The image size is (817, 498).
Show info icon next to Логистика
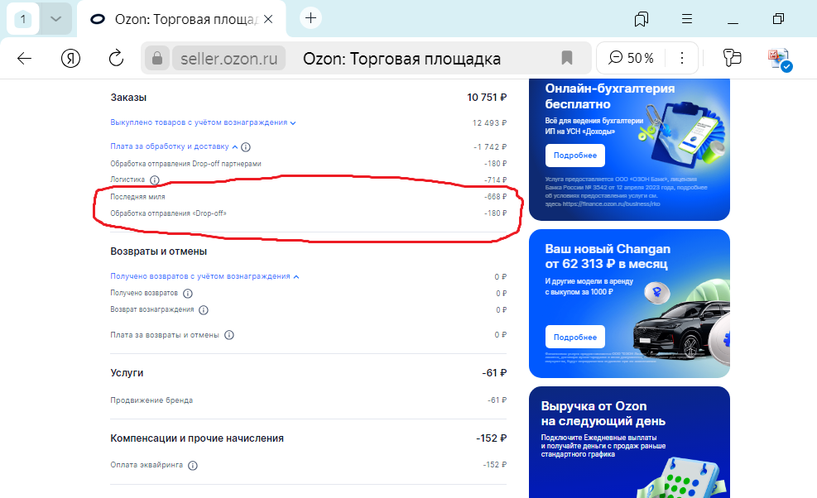coord(154,180)
